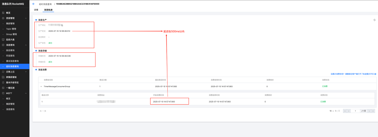
Task: Go to last page of pagination
Action: 373,111
